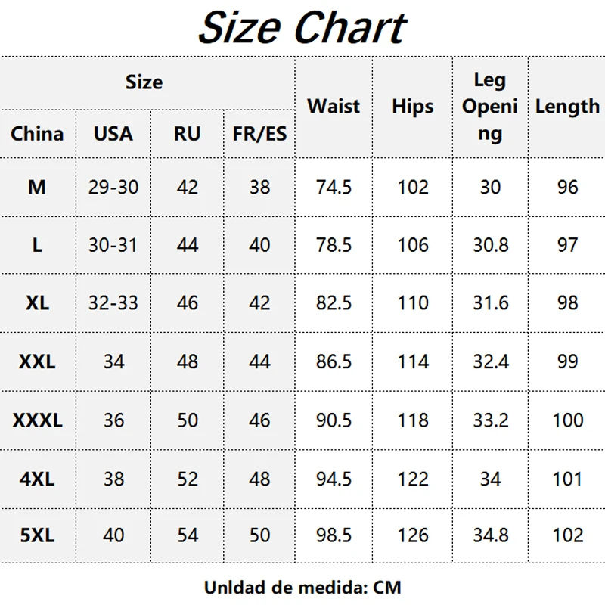
Task: Click the 5XL row label
Action: click(37, 535)
